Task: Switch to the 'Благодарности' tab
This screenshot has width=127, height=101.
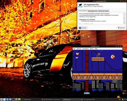Action: coord(92,11)
